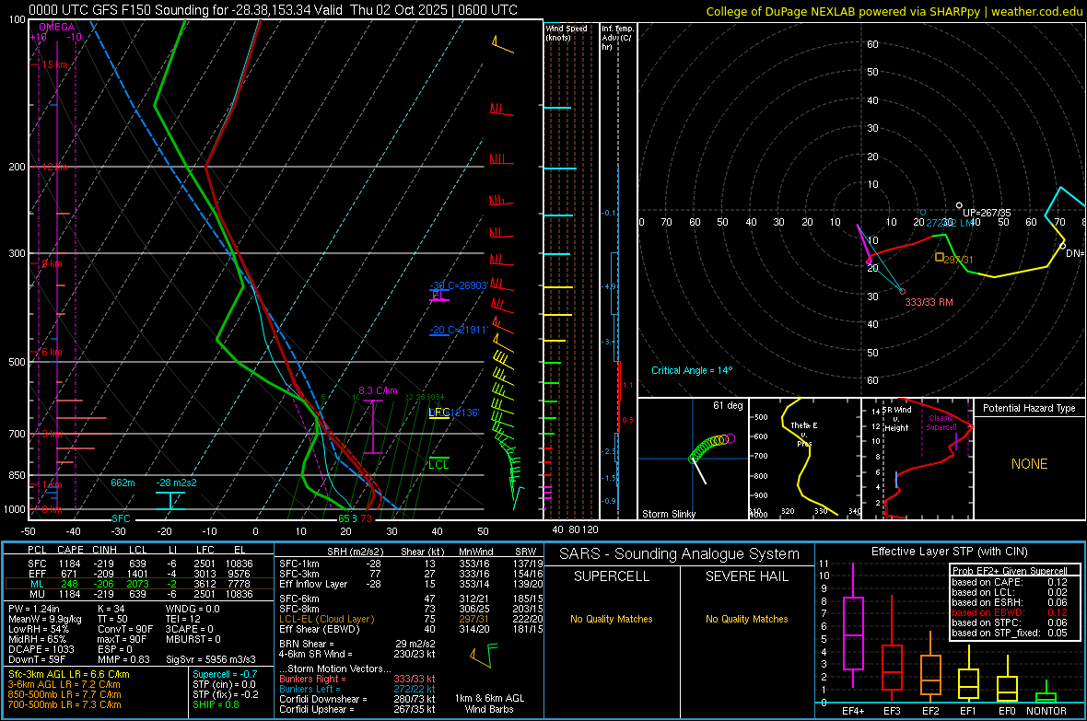Select the 'Critical Angle = 14°' text

(692, 371)
